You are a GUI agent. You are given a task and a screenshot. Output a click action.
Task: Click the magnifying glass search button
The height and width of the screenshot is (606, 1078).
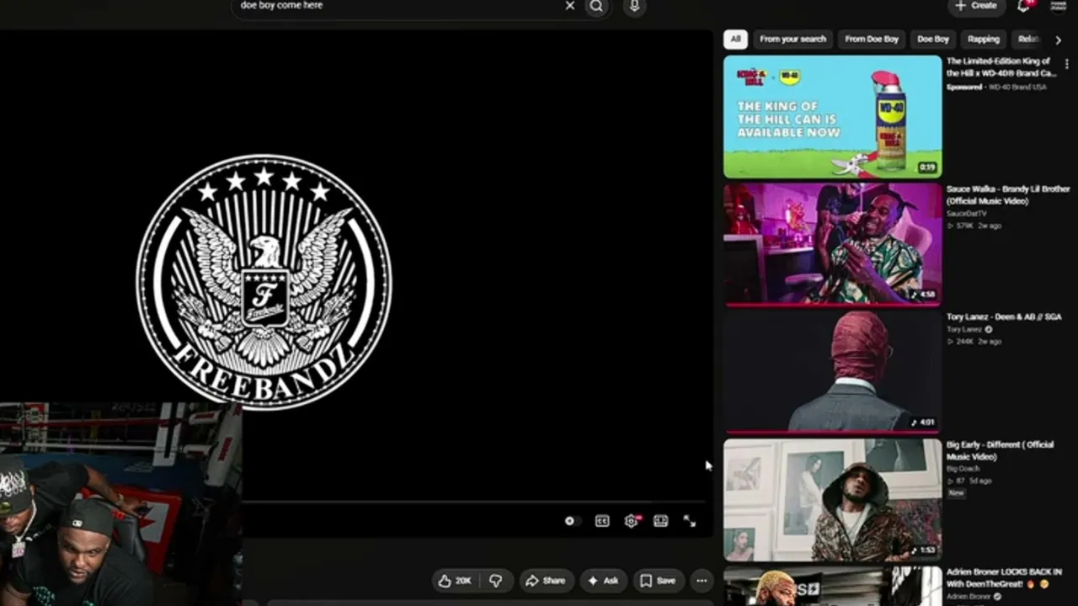point(596,6)
